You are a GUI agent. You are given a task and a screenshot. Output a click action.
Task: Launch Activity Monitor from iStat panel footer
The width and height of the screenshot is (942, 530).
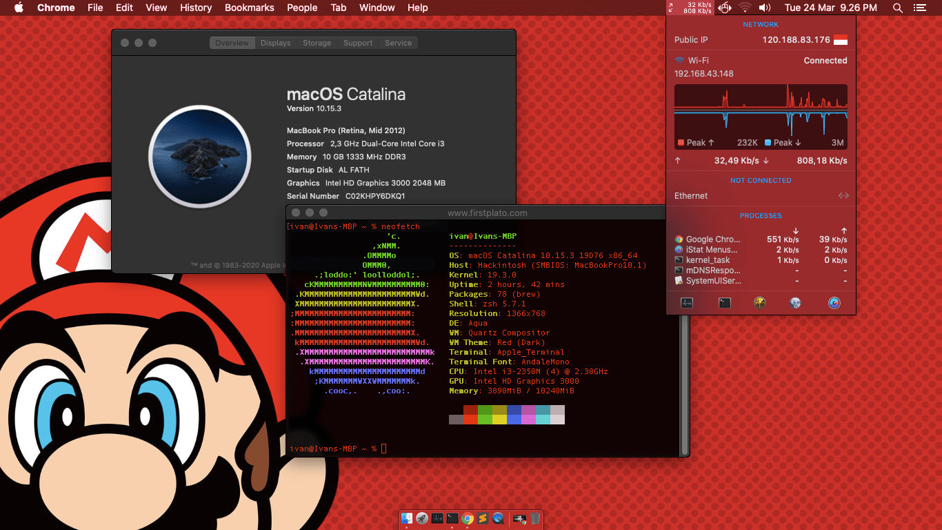pyautogui.click(x=687, y=303)
